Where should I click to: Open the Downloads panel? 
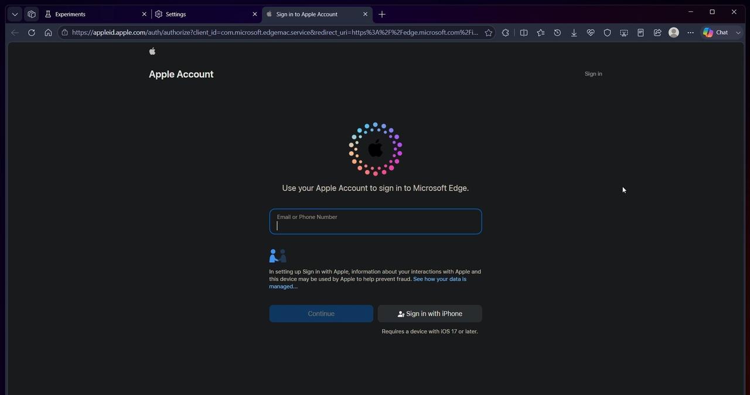click(x=574, y=33)
